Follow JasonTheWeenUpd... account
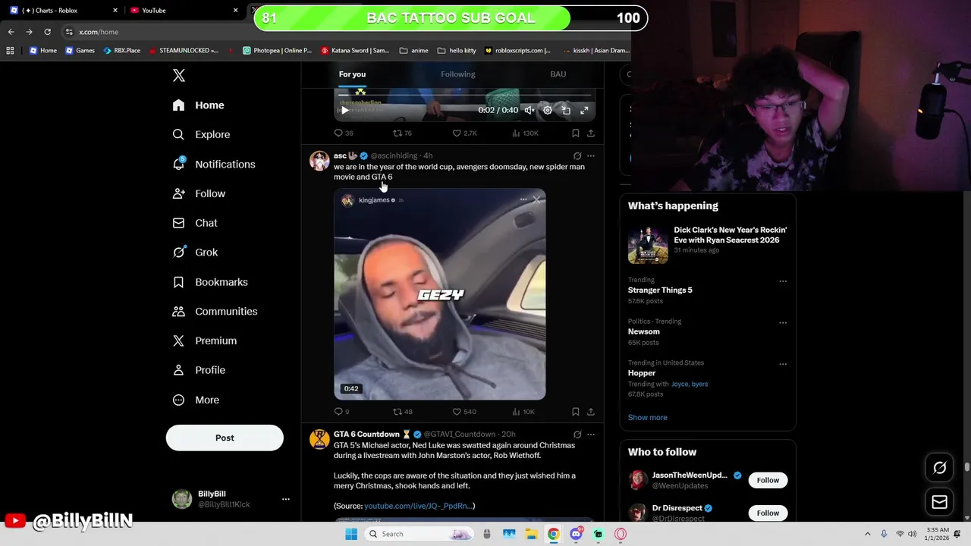The width and height of the screenshot is (971, 546). (x=768, y=480)
